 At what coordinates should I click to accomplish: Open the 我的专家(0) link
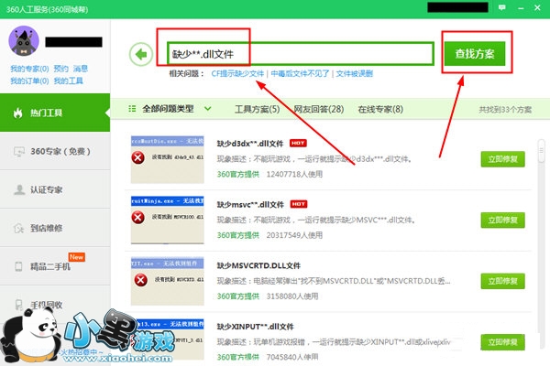point(29,69)
